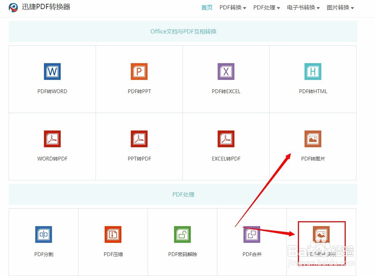Click the PPT转PDF text link
This screenshot has width=375, height=276.
click(139, 159)
